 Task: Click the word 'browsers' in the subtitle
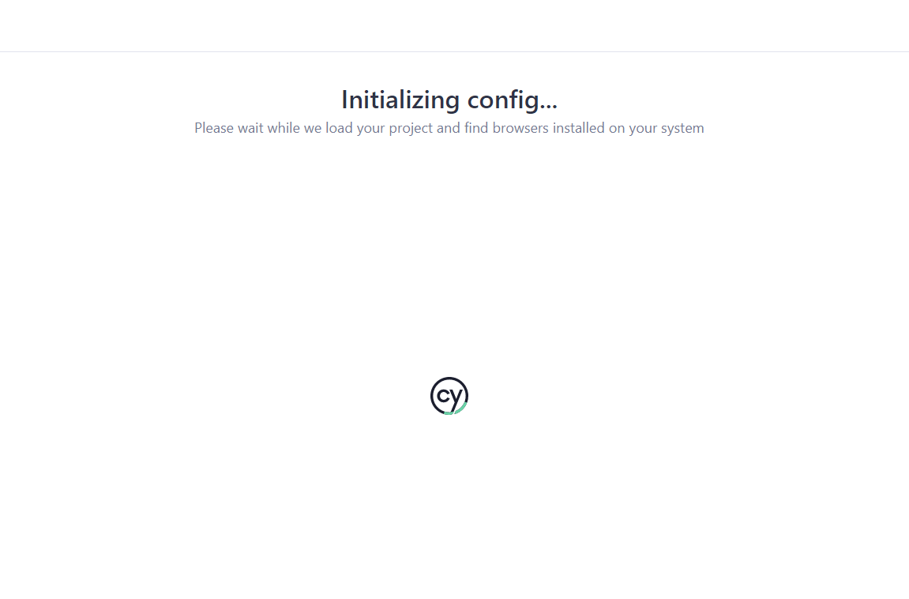point(520,128)
